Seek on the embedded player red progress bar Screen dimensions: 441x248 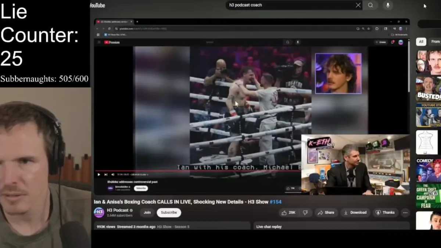click(198, 171)
